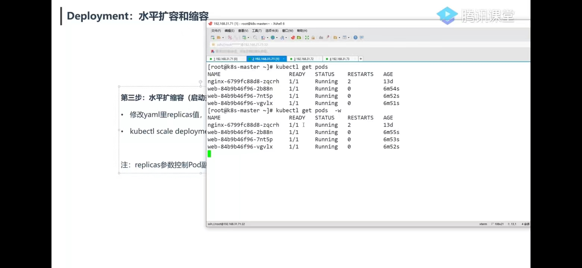Click the yellow folder icon near the toolbar end
The height and width of the screenshot is (268, 582).
tap(335, 38)
